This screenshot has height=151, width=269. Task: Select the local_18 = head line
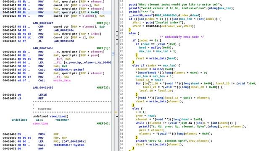(x=149, y=80)
